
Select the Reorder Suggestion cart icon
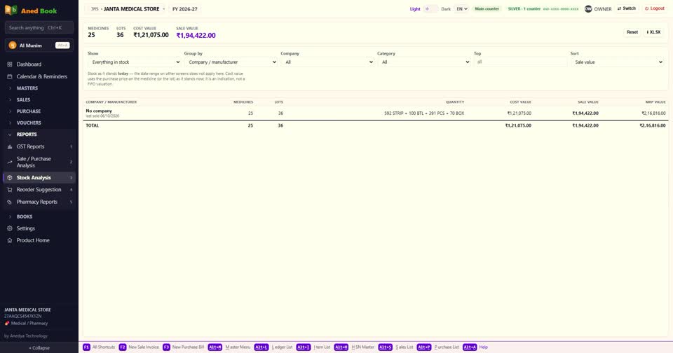tap(9, 190)
